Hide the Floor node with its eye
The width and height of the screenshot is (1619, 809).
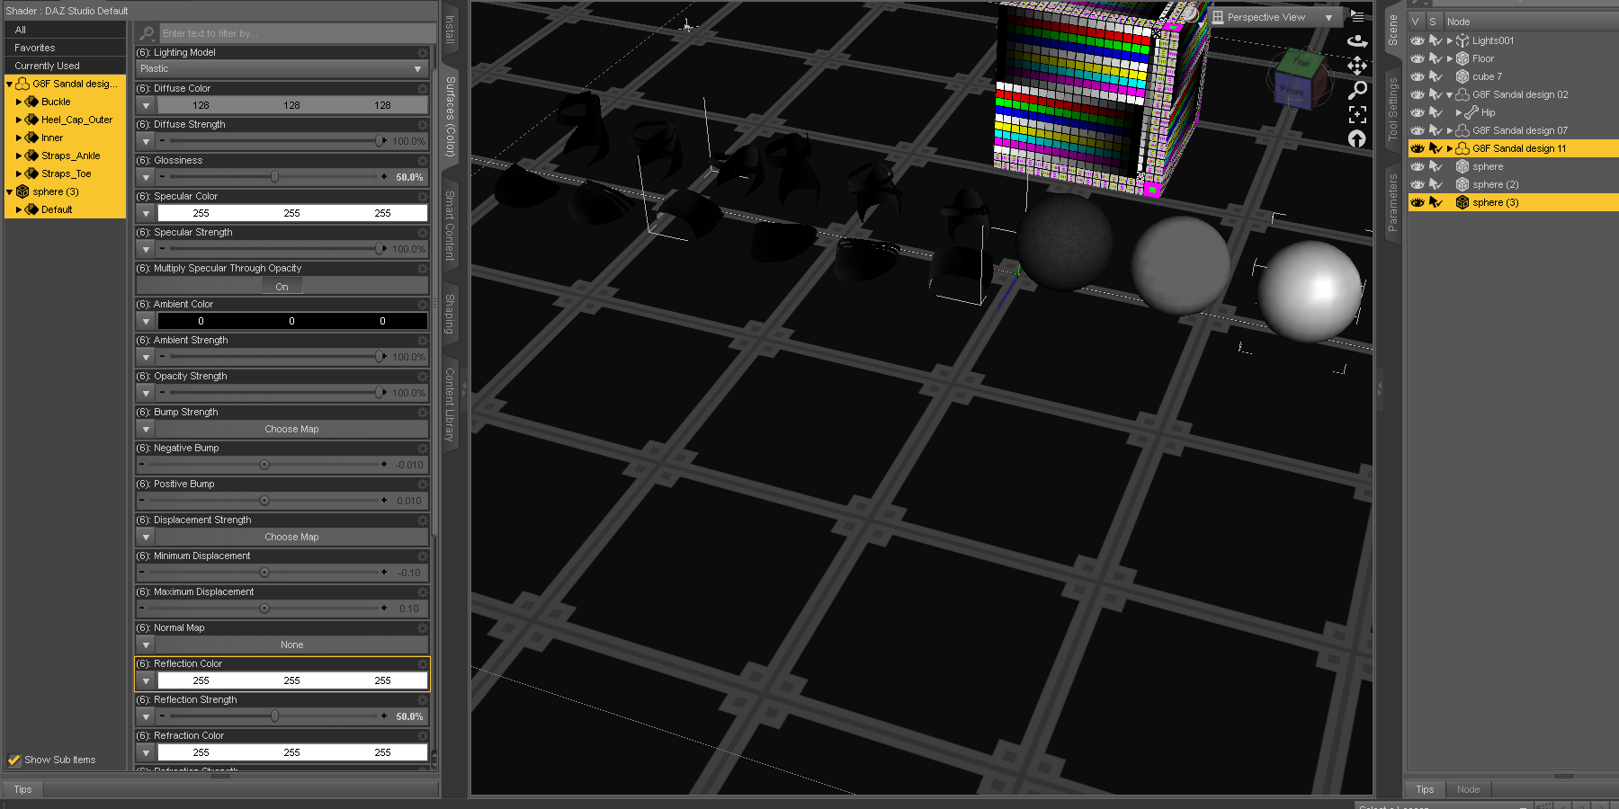1418,58
